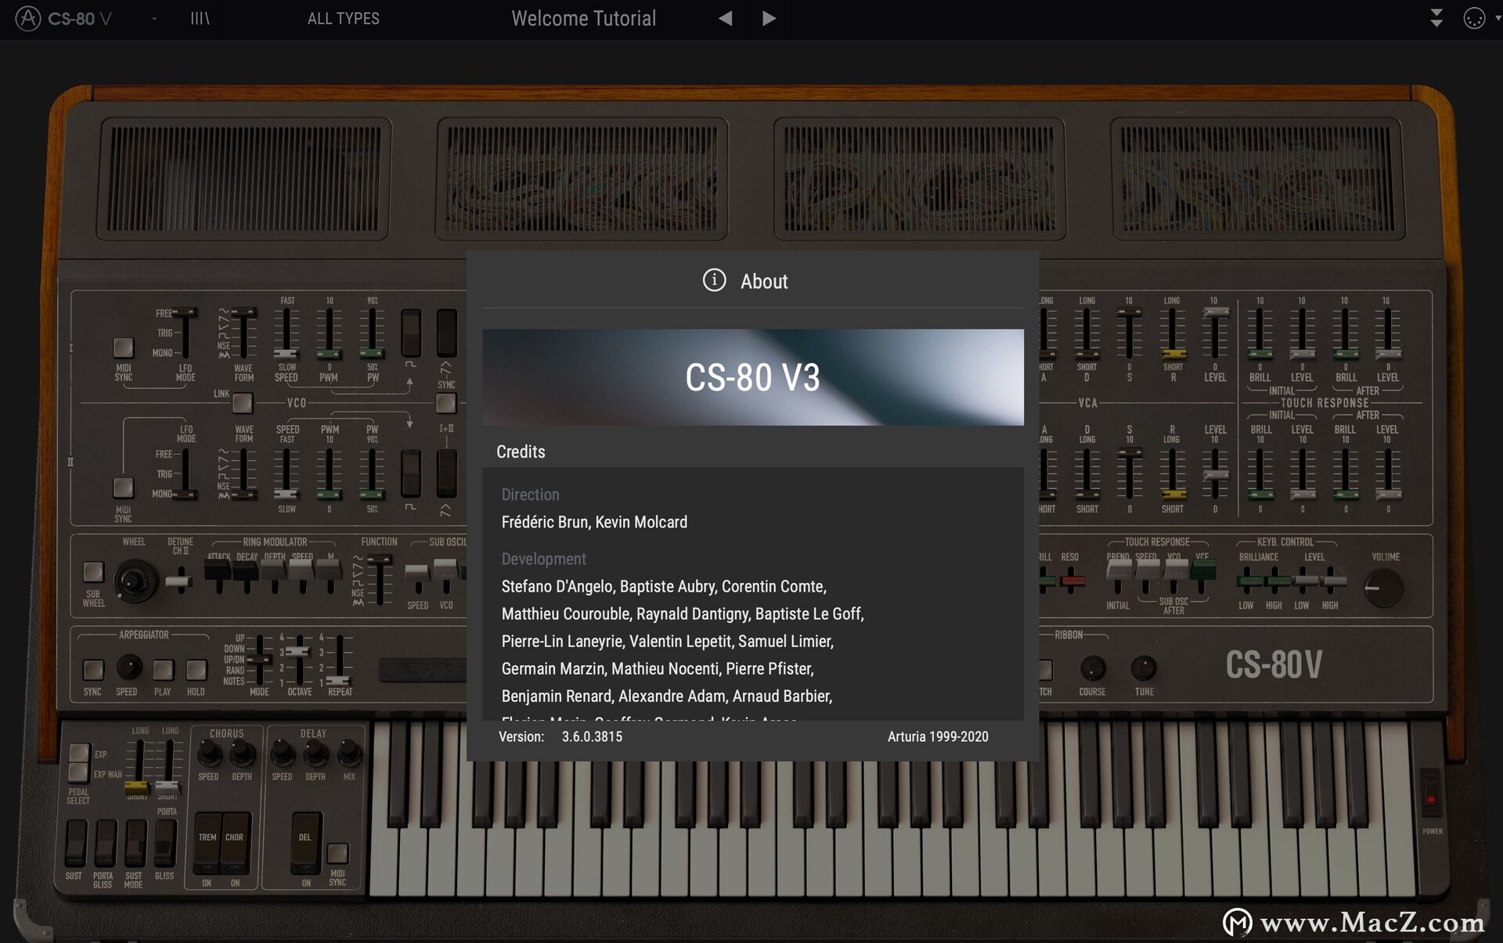Toggle the MIDI SYNC button in row I
This screenshot has width=1503, height=943.
[x=124, y=347]
